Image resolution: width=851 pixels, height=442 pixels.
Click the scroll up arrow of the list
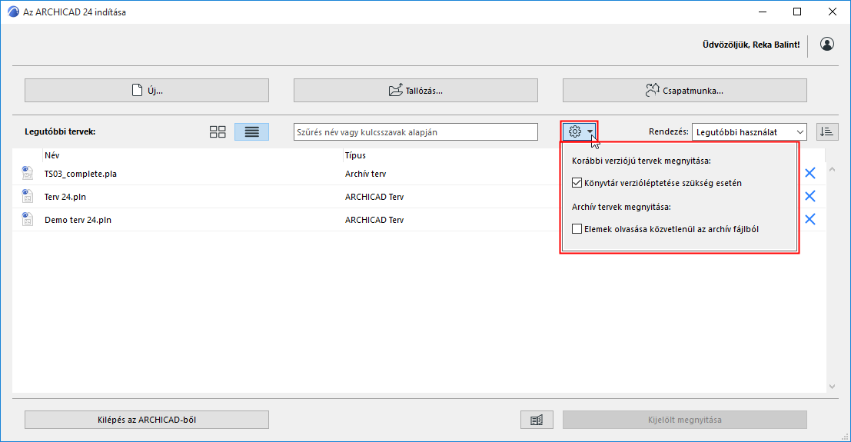[832, 169]
